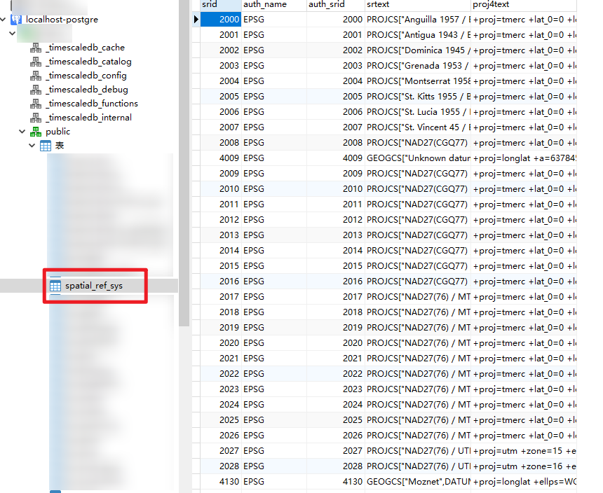
Task: Select the srtext cell starting with GEOGCS["Moznet"
Action: coord(418,482)
